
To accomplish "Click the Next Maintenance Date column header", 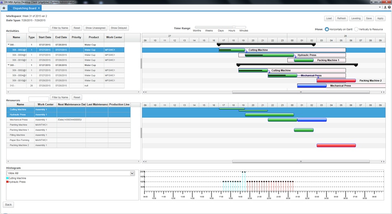I will tap(71, 105).
